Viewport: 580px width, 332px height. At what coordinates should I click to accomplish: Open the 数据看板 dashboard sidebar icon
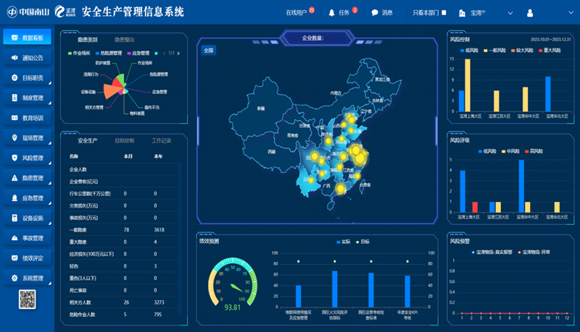click(x=14, y=38)
